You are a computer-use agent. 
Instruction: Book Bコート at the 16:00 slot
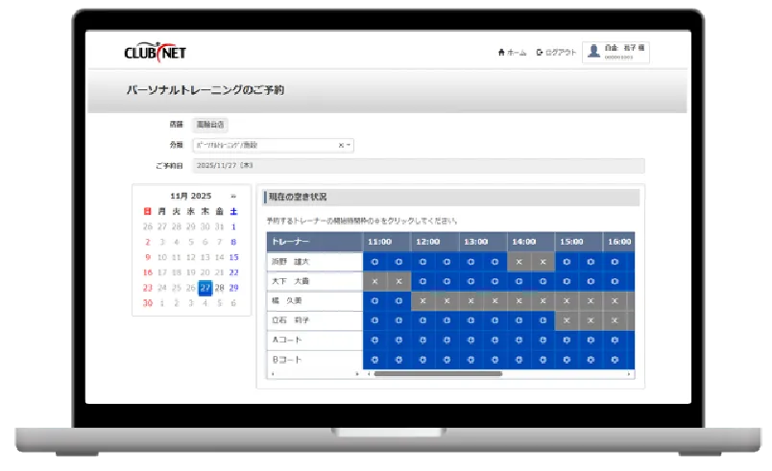tap(615, 360)
